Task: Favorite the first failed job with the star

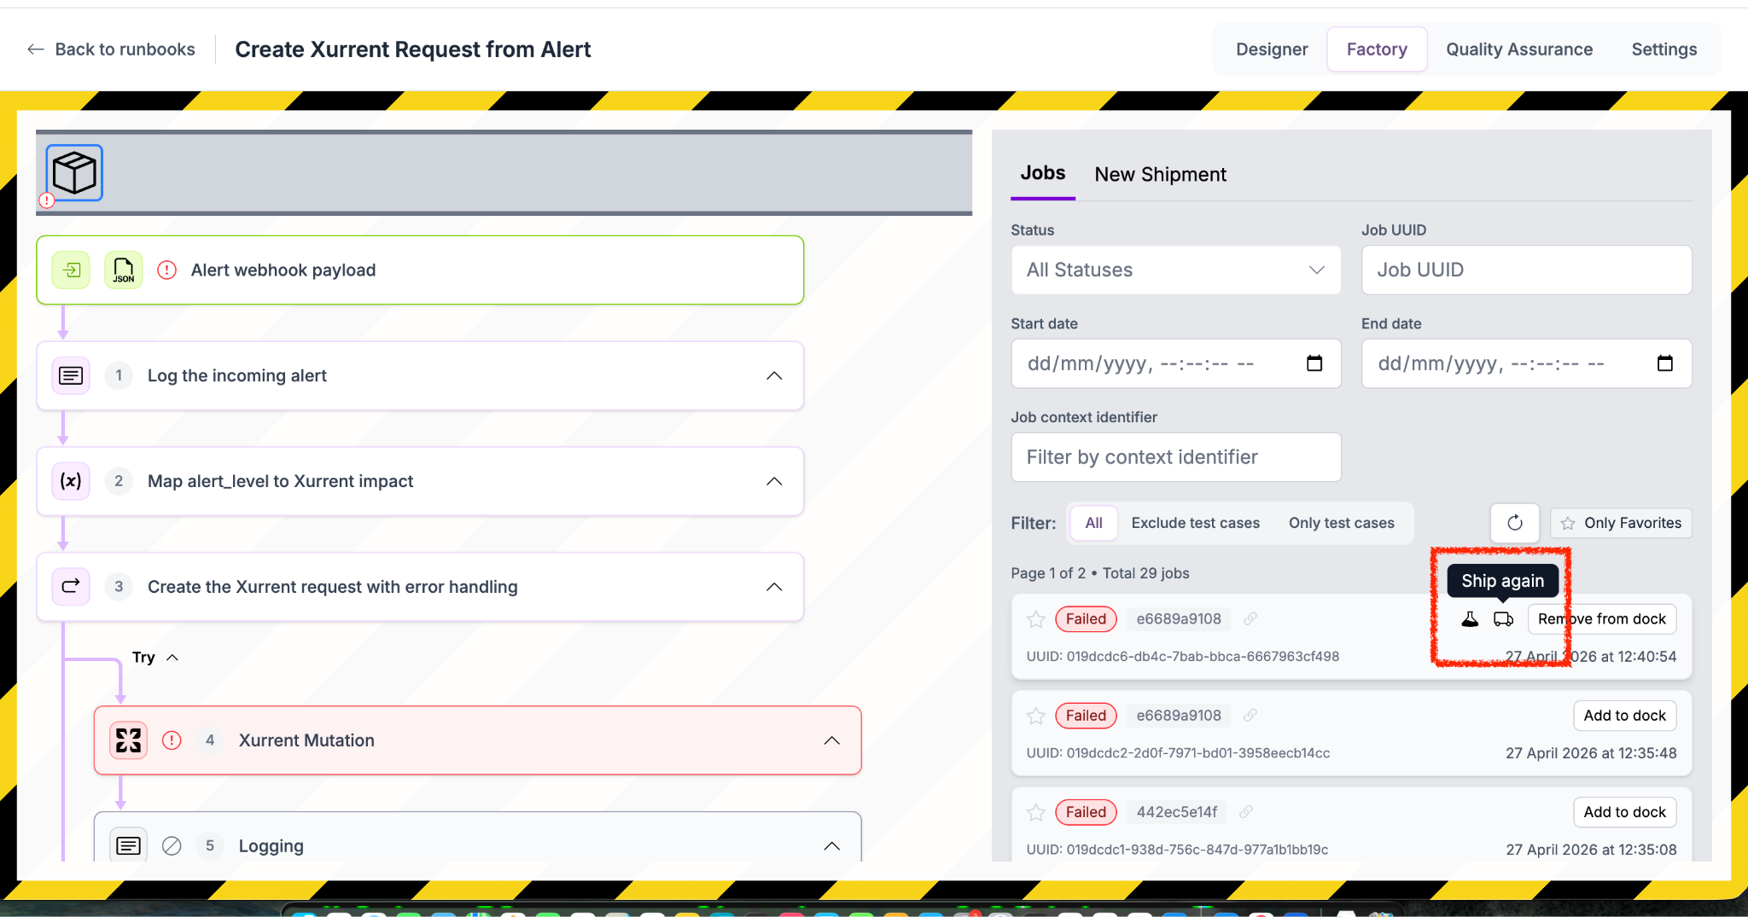Action: click(1036, 619)
